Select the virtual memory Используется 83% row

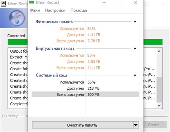[x=85, y=55]
